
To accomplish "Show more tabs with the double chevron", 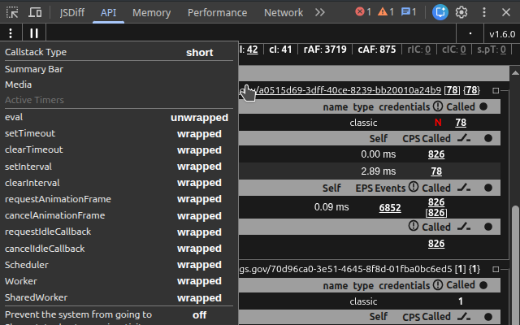I will (x=319, y=13).
